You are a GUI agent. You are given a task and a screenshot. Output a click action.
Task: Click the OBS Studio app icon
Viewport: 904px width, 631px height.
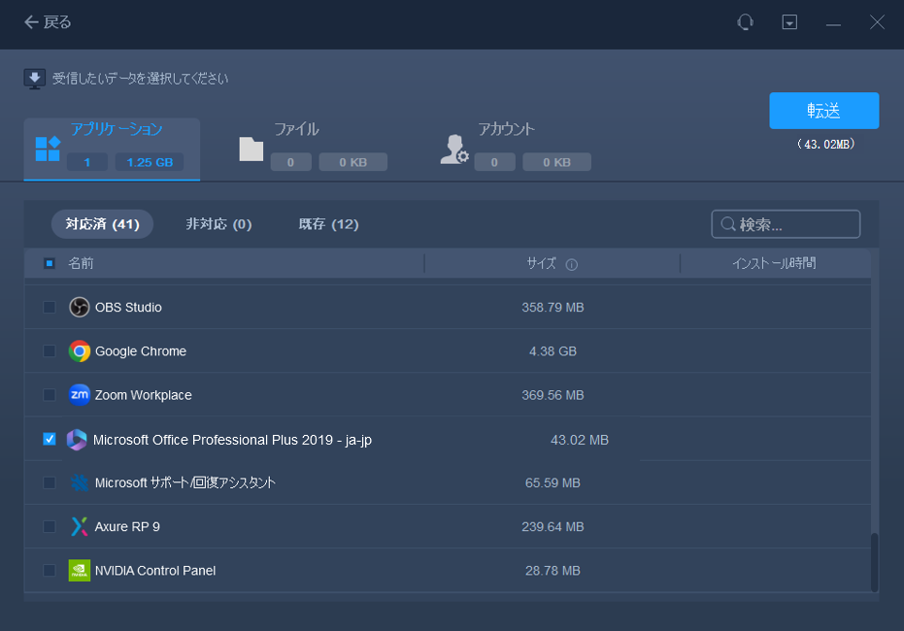point(79,307)
